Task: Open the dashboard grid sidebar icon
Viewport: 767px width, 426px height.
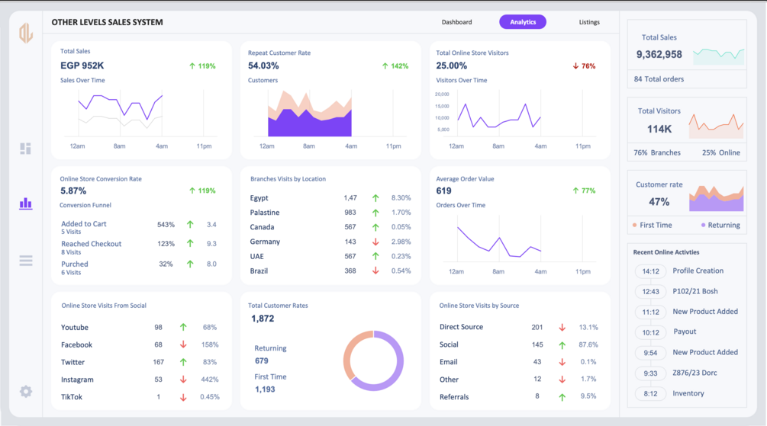Action: [x=25, y=149]
